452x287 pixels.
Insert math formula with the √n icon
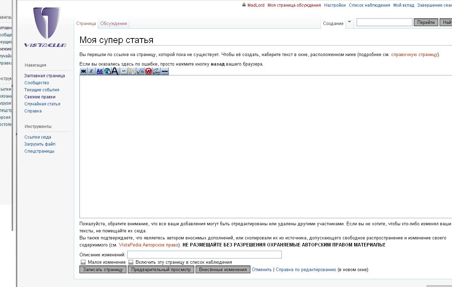(x=140, y=71)
